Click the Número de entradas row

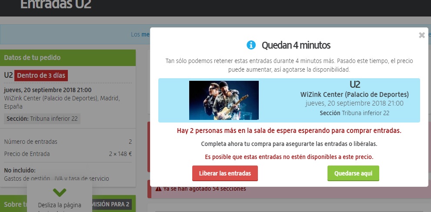point(68,142)
